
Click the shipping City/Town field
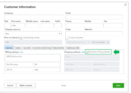(78, 64)
